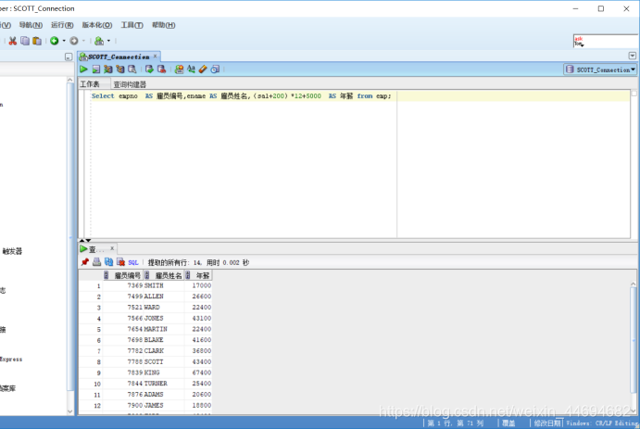Click sort toggle for 雇员编号 column
This screenshot has width=640, height=429.
tap(107, 275)
